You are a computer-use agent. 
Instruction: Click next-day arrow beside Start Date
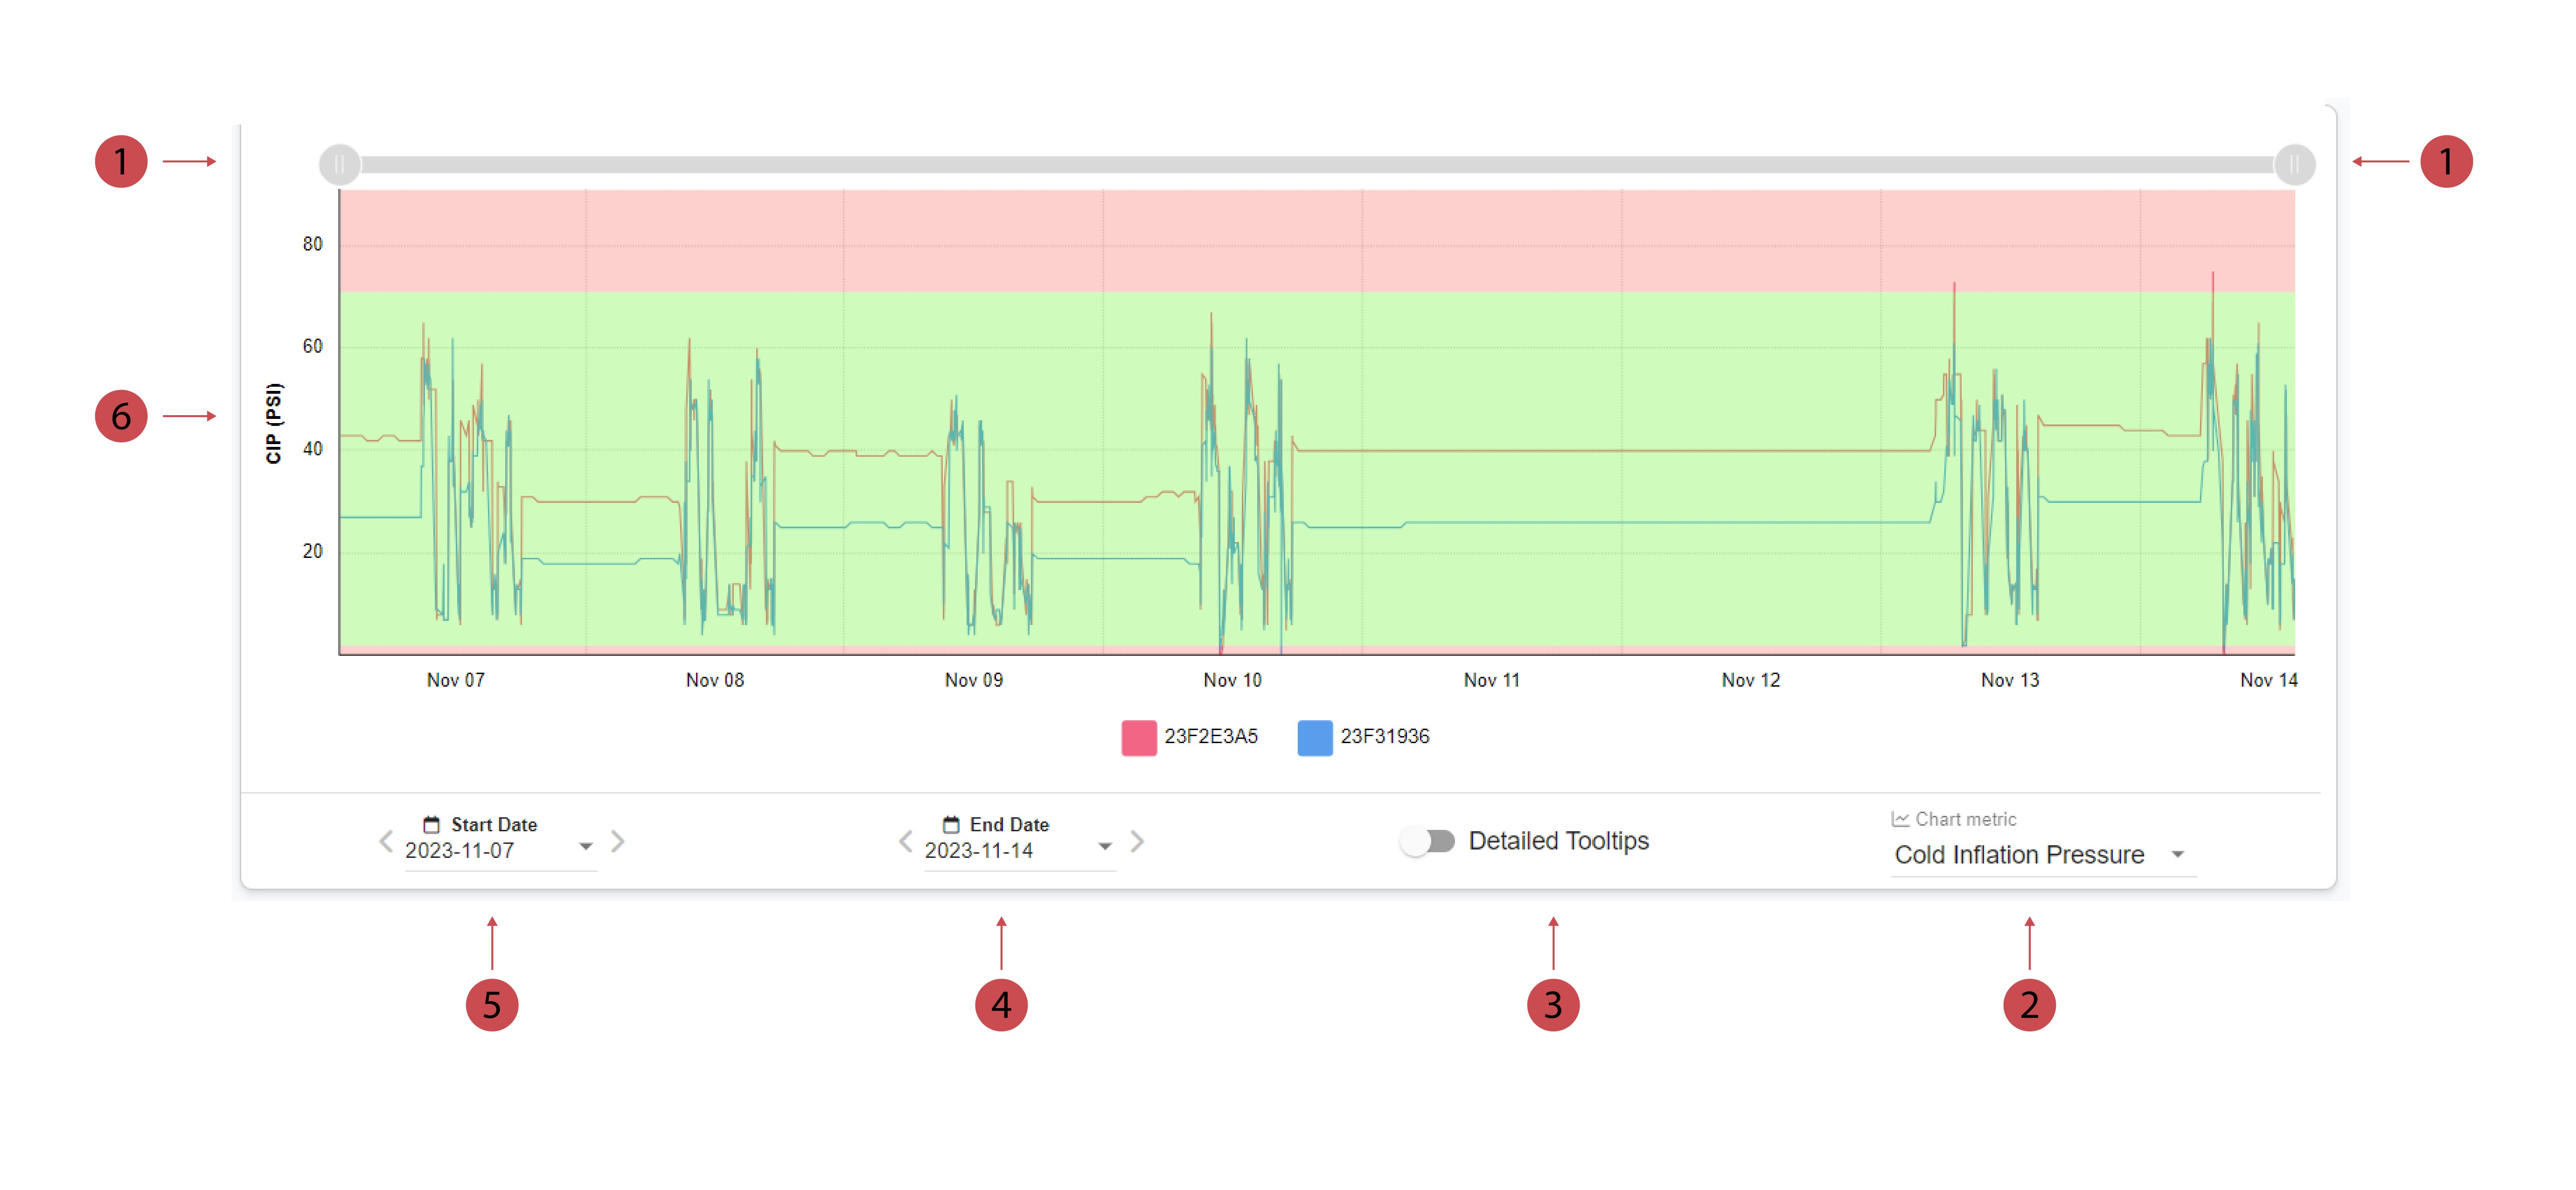(618, 841)
